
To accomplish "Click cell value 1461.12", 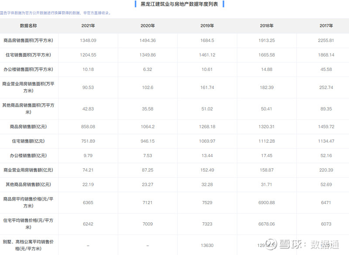I will (207, 55).
